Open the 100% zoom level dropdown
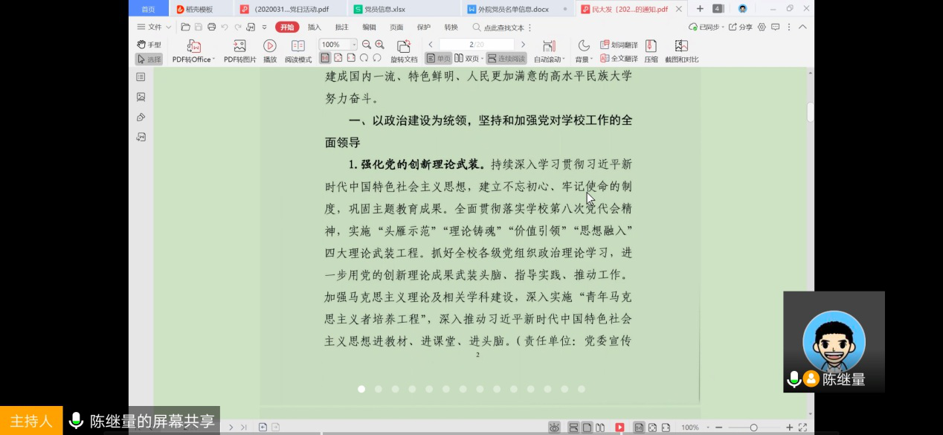 tap(354, 45)
